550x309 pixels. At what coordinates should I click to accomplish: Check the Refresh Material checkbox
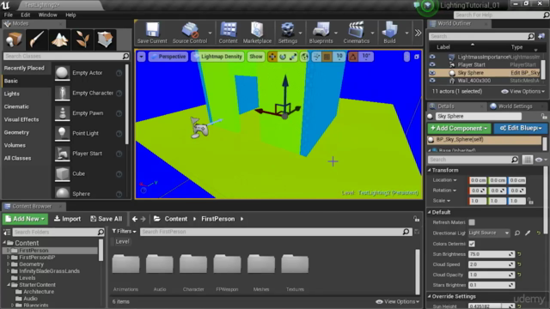pyautogui.click(x=472, y=222)
